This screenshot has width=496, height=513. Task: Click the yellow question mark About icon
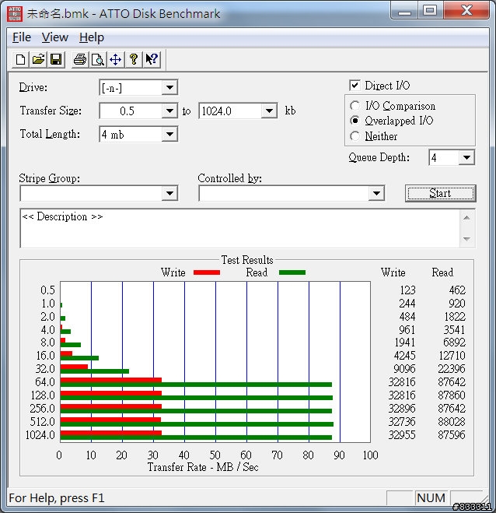click(x=133, y=59)
